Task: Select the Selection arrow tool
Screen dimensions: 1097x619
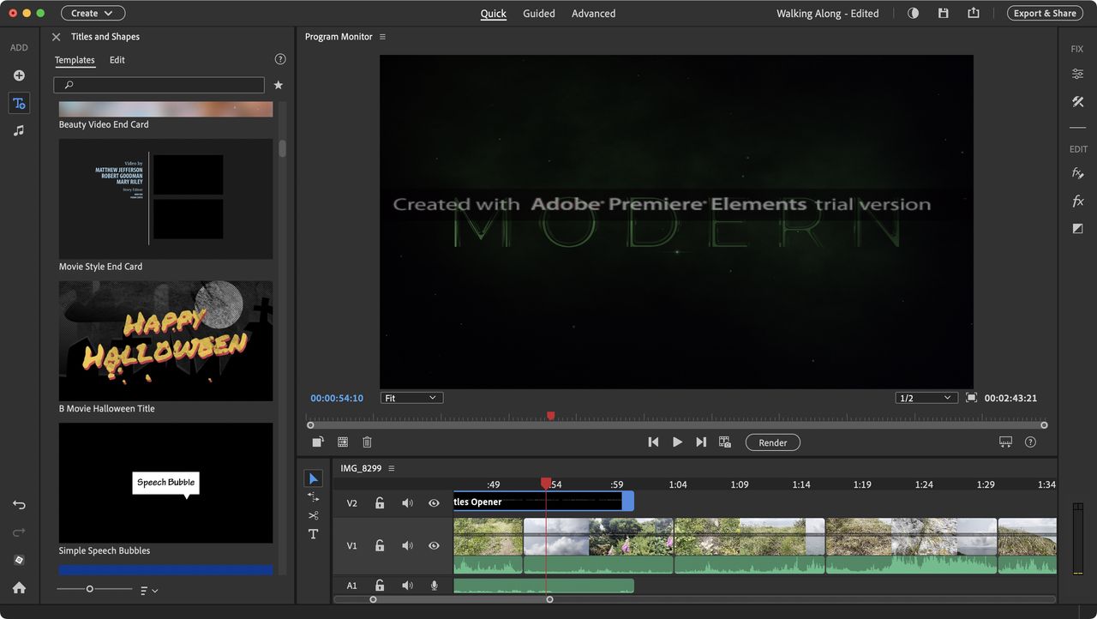Action: pyautogui.click(x=314, y=478)
